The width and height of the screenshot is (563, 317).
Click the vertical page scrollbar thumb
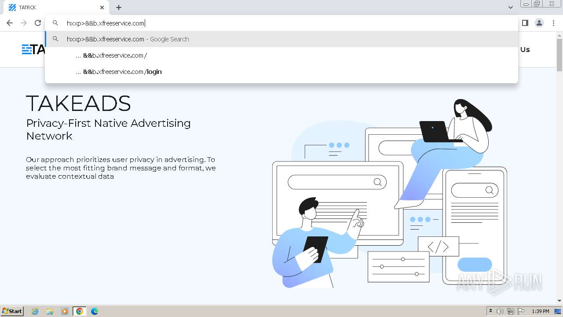[559, 55]
